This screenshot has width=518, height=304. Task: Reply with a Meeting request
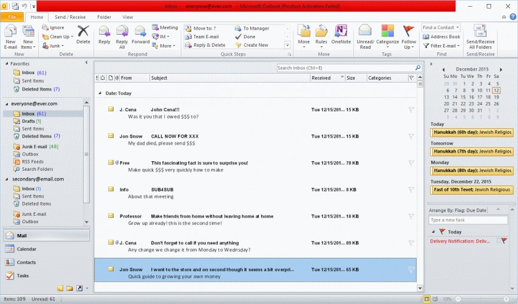pyautogui.click(x=165, y=27)
